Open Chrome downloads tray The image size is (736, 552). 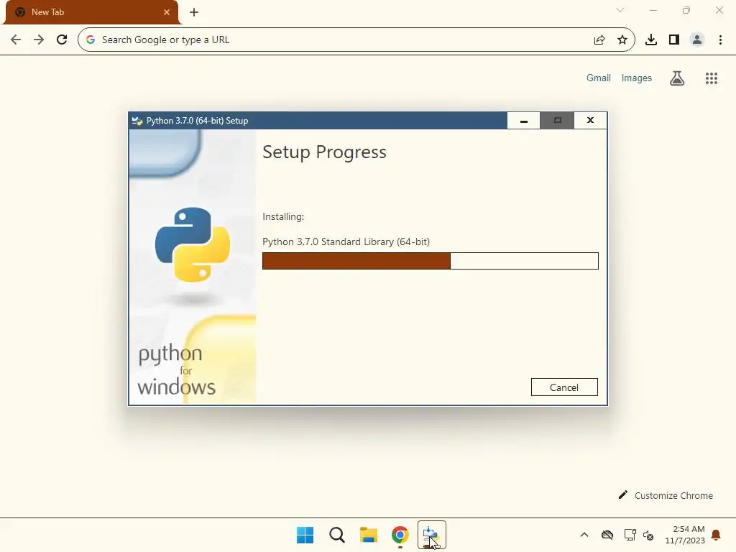(651, 40)
